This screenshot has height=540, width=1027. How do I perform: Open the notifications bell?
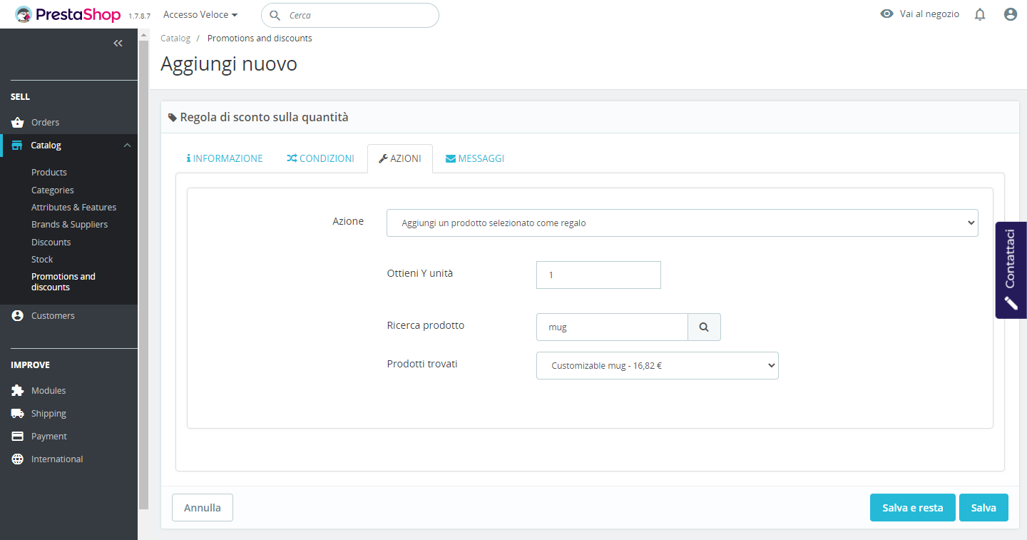980,14
